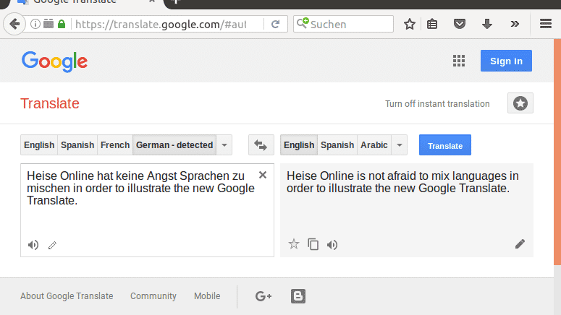This screenshot has height=315, width=561.
Task: Open the Mobile link
Action: pyautogui.click(x=207, y=296)
